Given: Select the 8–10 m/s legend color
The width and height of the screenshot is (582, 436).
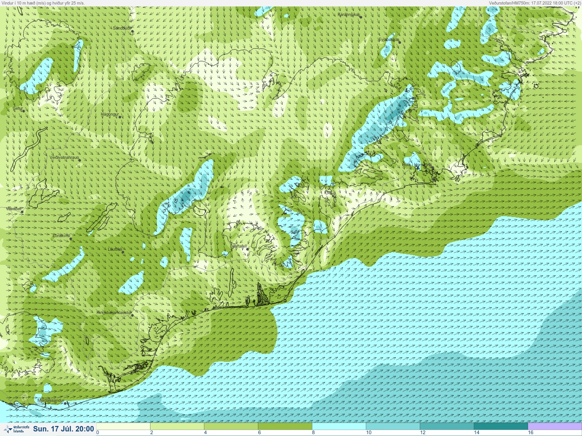Looking at the screenshot, I should [339, 426].
